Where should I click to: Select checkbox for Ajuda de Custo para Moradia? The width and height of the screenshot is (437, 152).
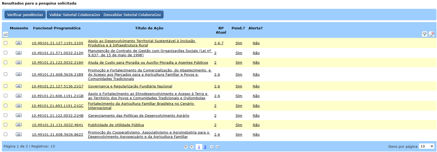(x=6, y=62)
